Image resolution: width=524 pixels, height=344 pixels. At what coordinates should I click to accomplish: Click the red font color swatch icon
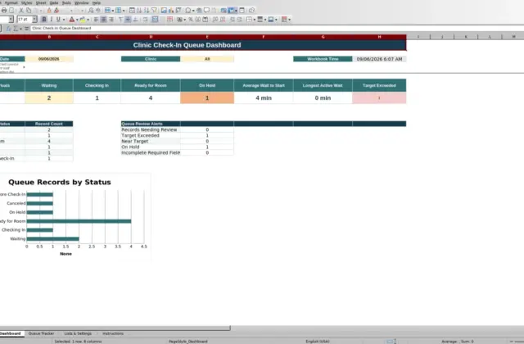[71, 19]
